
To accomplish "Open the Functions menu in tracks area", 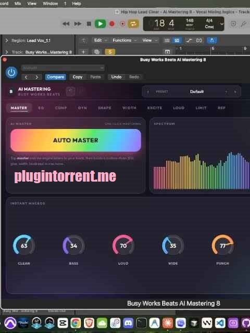I will (124, 40).
